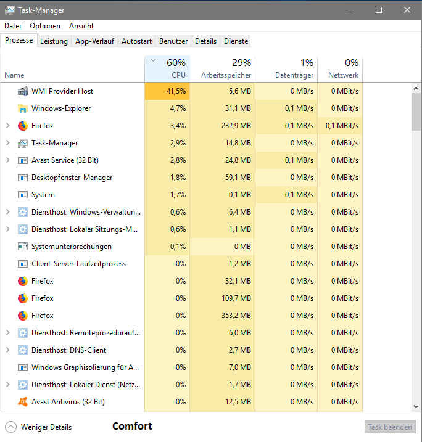Switch to the App-Verlauf tab
Viewport: 422px width, 442px height.
coord(94,41)
